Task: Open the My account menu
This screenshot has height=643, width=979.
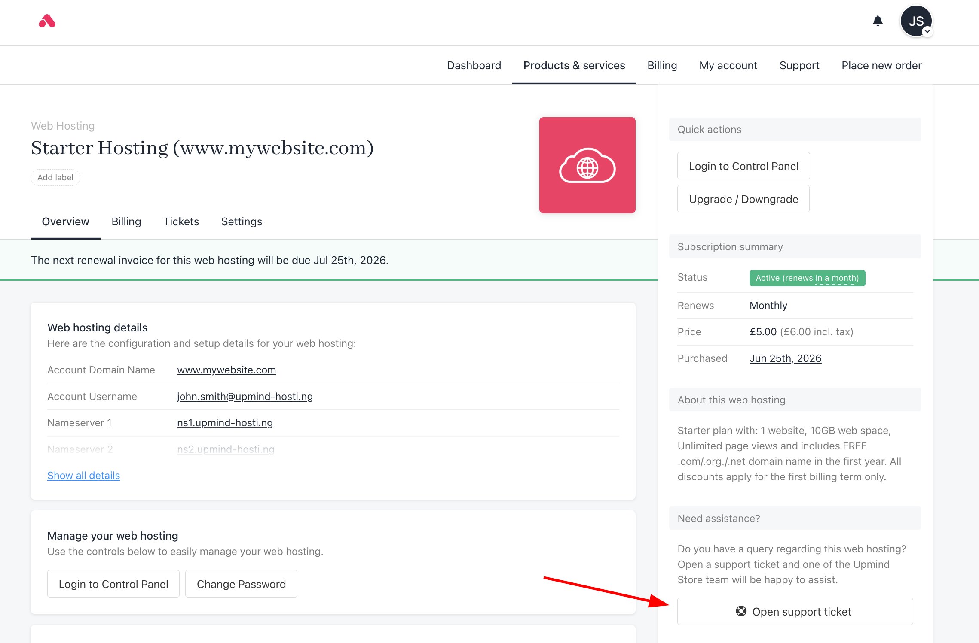Action: (x=728, y=65)
